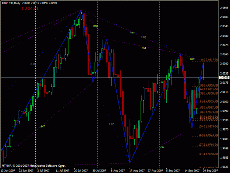The width and height of the screenshot is (230, 173).
Task: Click the 100.0 1.9879-D1 Fibonacci level
Action: tap(208, 127)
